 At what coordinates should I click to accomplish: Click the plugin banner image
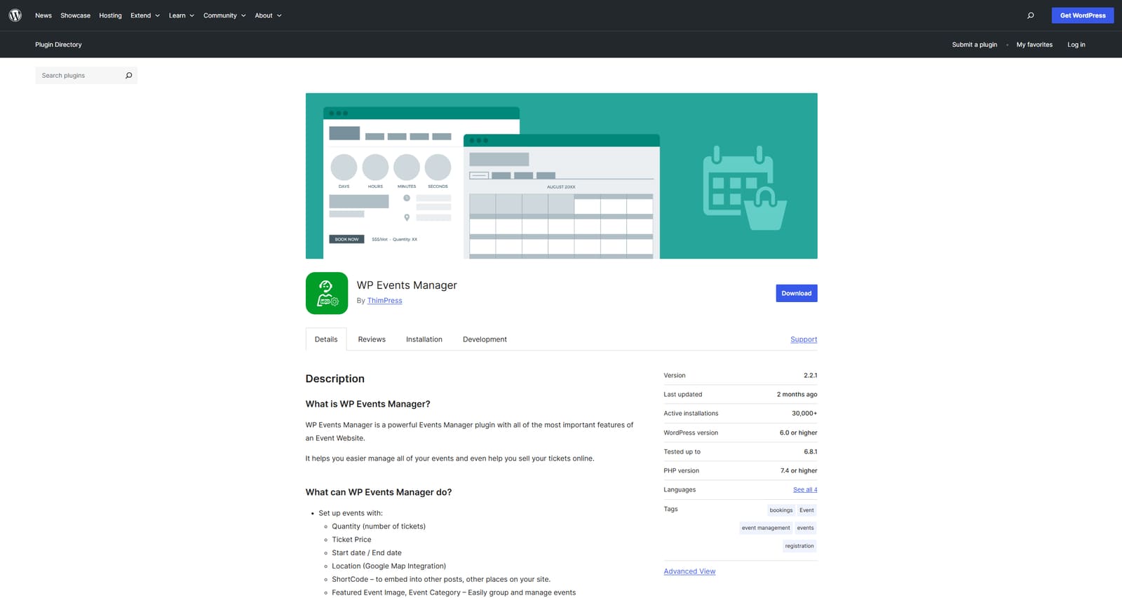pos(562,176)
